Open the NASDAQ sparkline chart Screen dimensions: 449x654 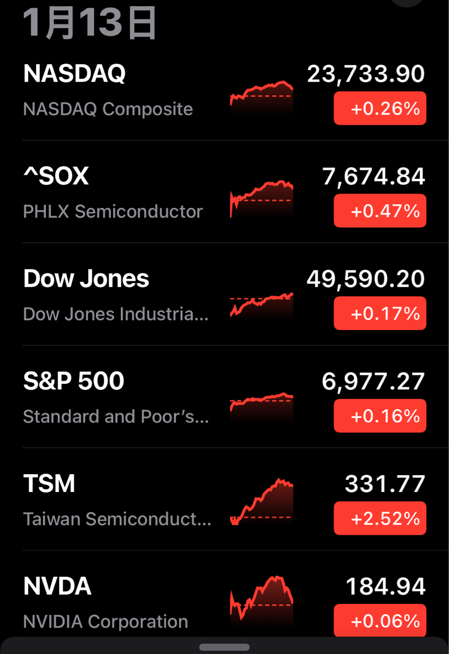pos(262,96)
